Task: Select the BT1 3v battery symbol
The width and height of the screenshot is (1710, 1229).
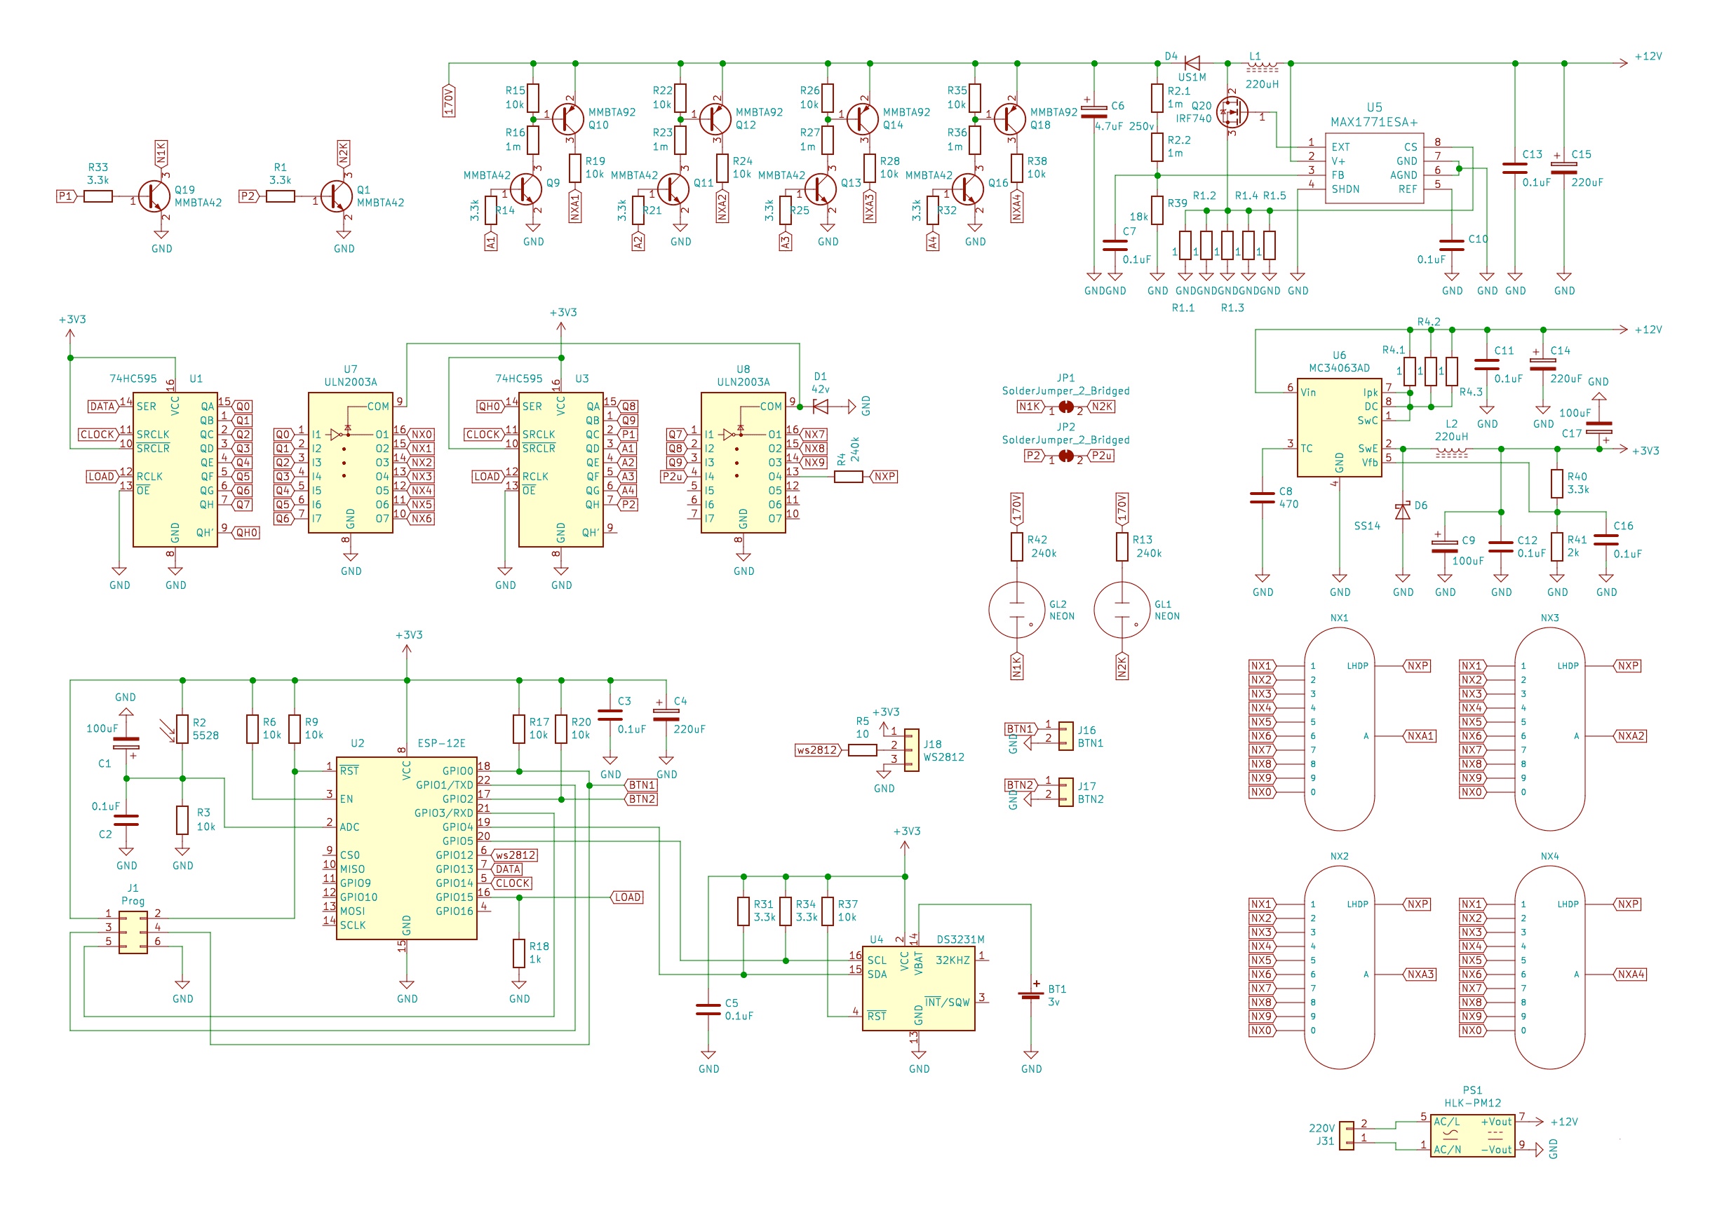Action: coord(1030,995)
